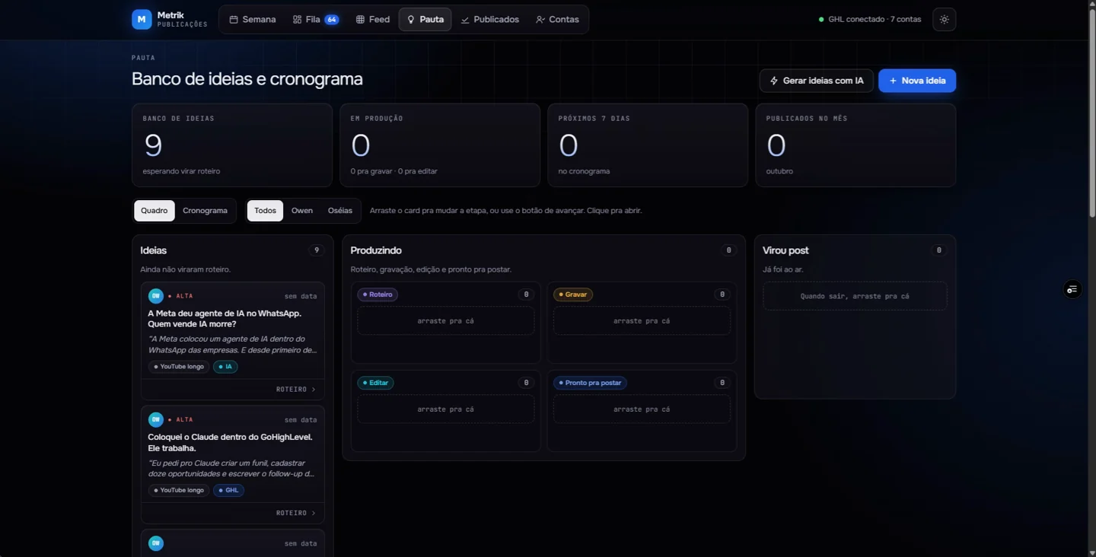
Task: Switch to Cronograma view
Action: point(205,211)
